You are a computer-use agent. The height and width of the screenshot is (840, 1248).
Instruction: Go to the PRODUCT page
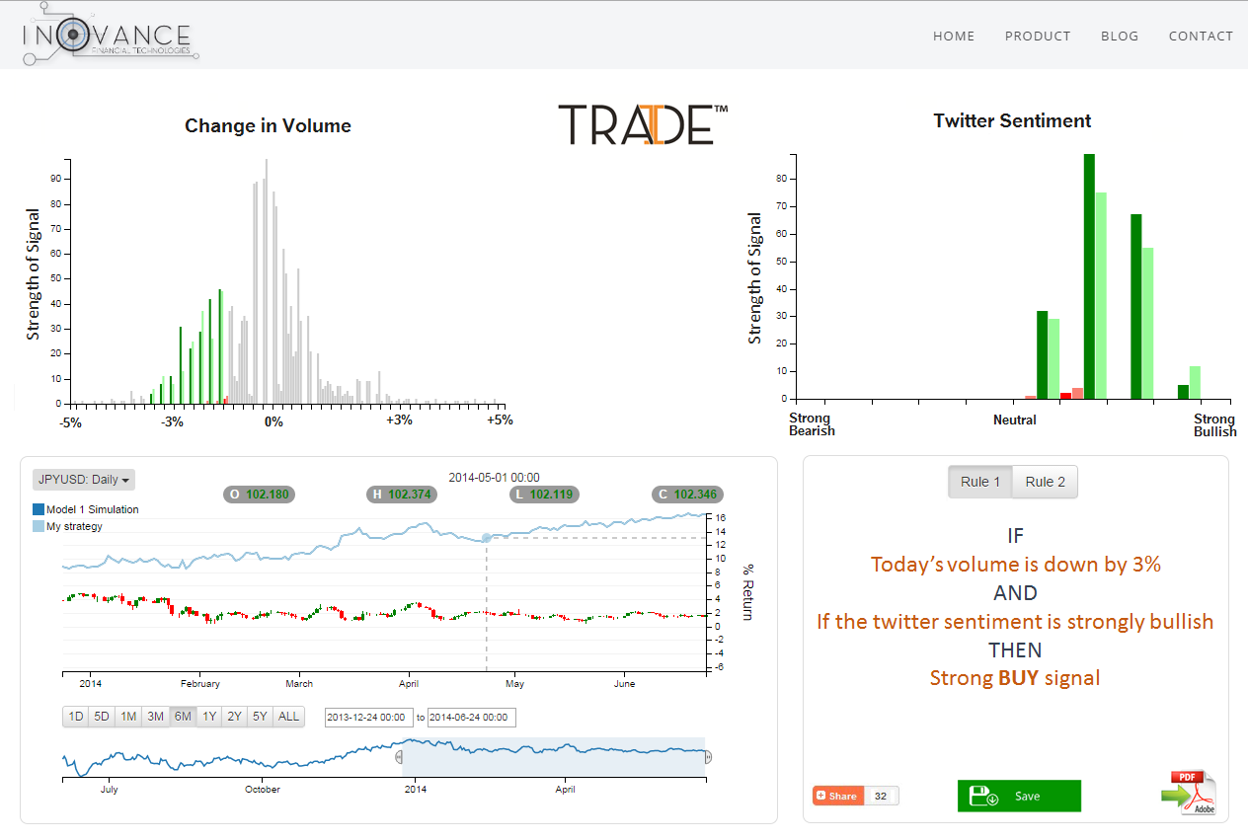point(1038,36)
